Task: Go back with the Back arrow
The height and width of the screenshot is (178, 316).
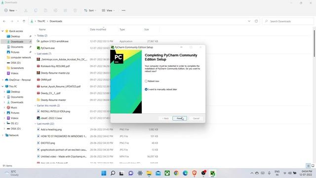Action: 4,21
